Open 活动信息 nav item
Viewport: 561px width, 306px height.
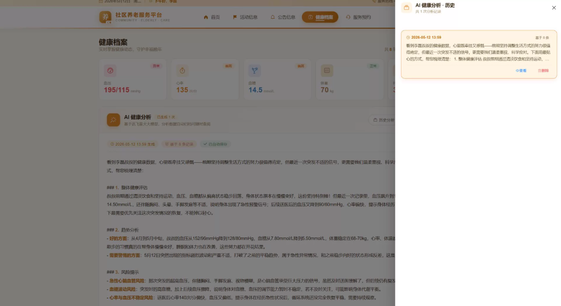[x=245, y=17]
